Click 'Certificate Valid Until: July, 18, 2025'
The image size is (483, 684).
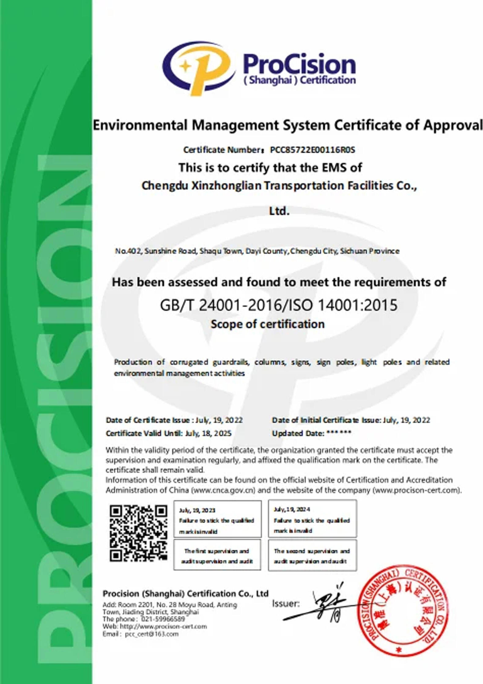[169, 433]
